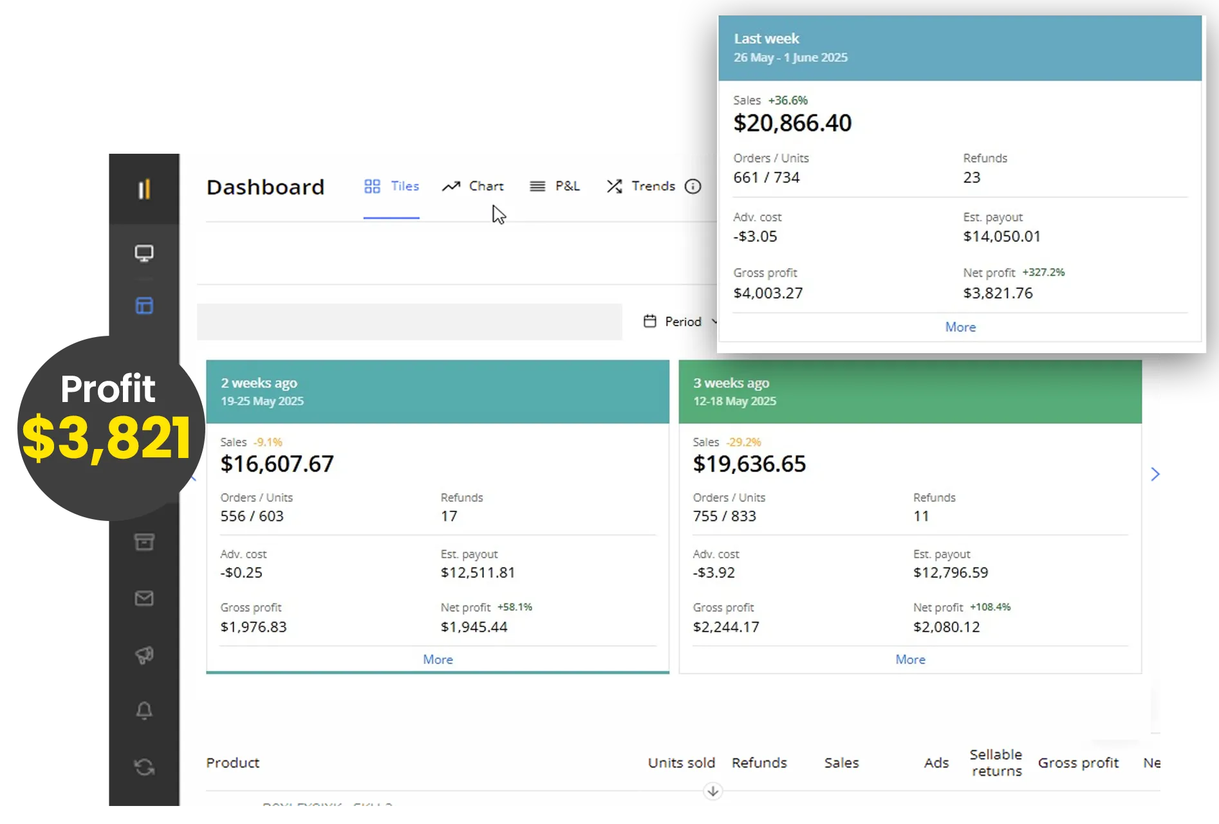Click the app logo at sidebar top
Viewport: 1219px width, 824px height.
pos(144,189)
